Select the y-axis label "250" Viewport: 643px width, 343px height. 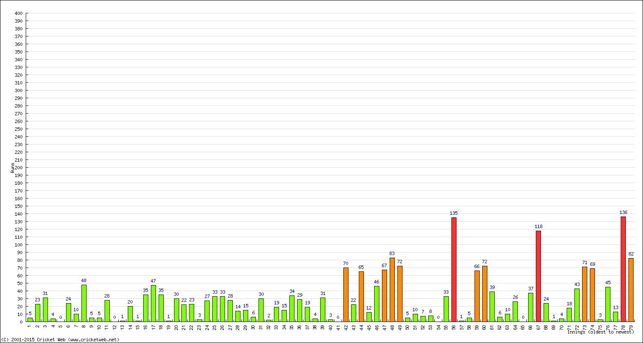click(18, 129)
